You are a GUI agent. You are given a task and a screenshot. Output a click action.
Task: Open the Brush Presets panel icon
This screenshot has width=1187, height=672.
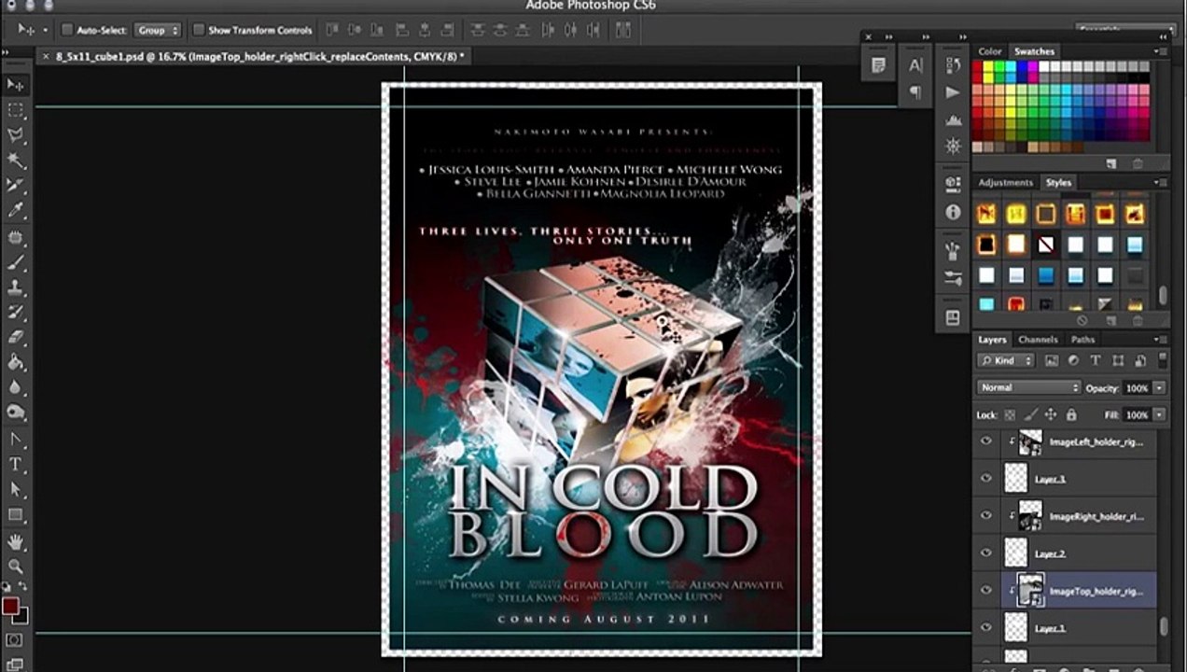click(x=953, y=278)
